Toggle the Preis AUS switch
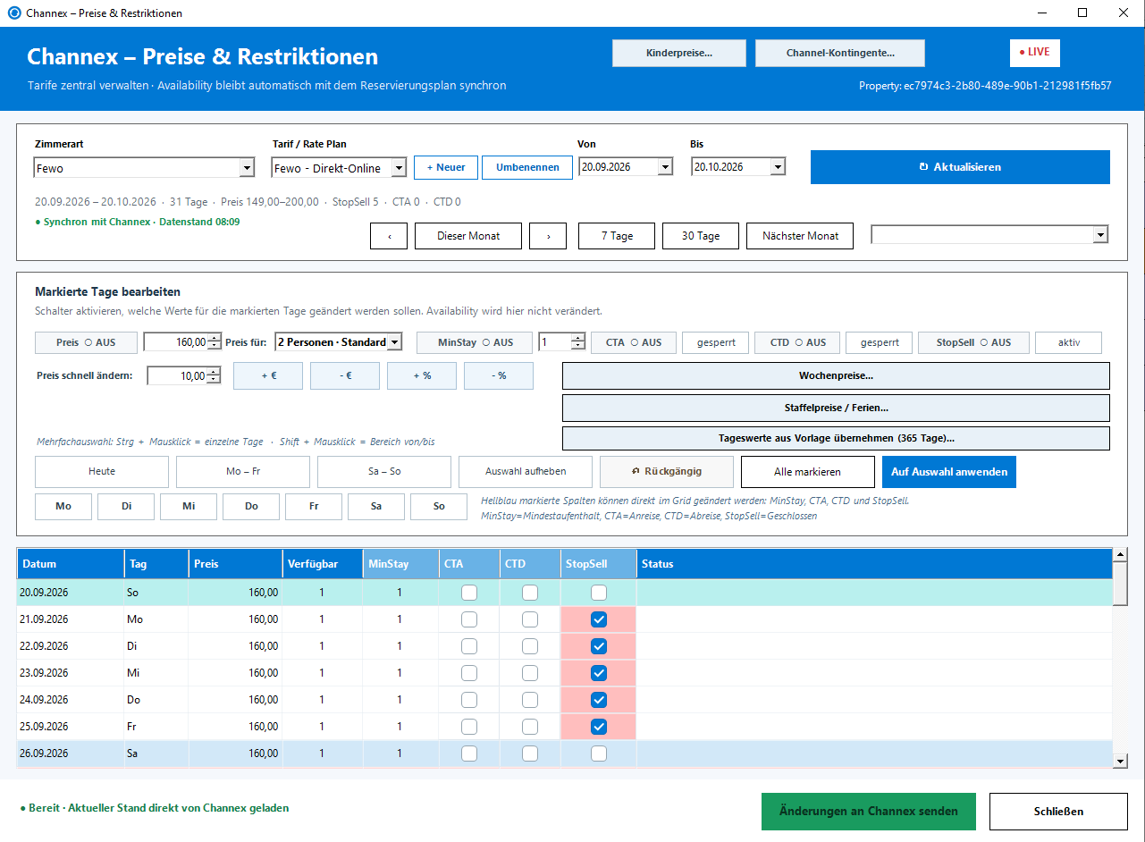 point(86,342)
